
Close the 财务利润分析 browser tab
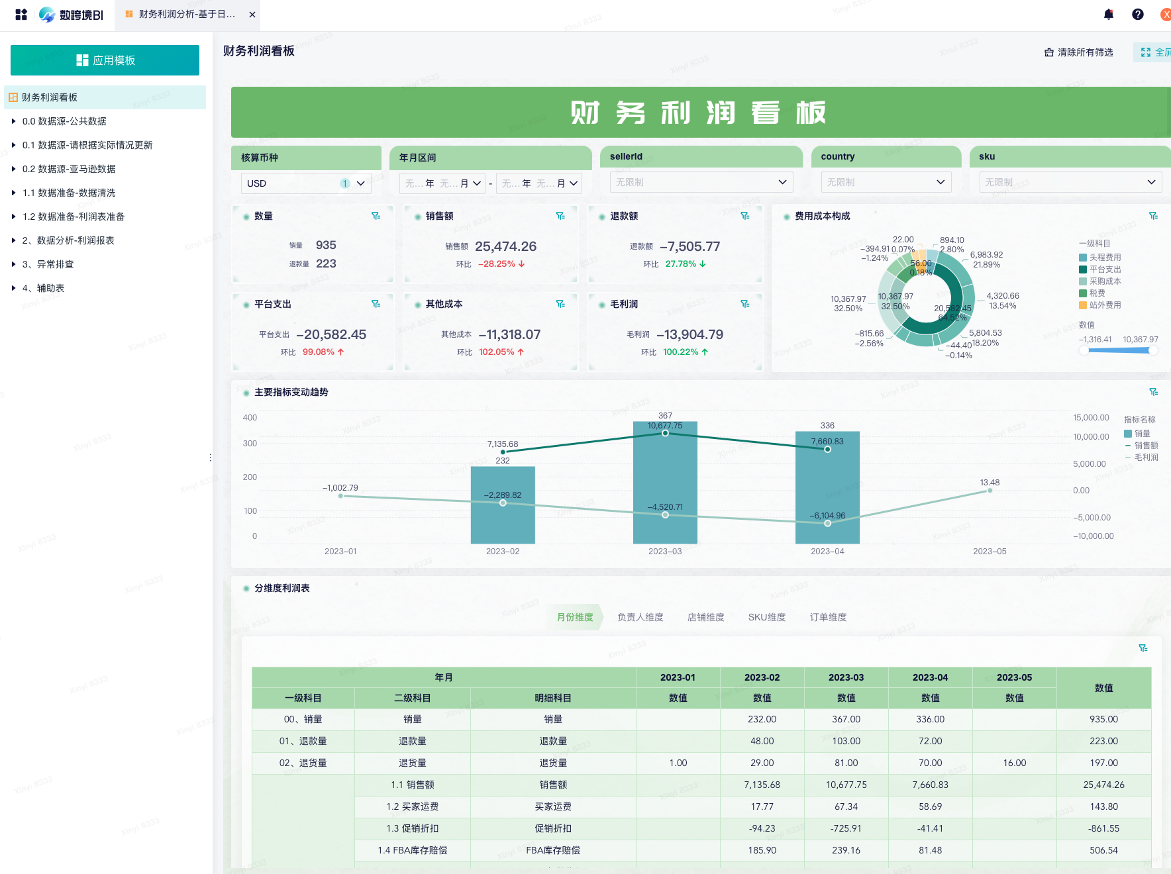[252, 15]
